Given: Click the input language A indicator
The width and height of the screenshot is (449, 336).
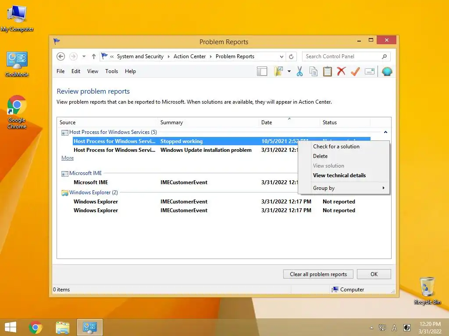Looking at the screenshot, I should 394,328.
